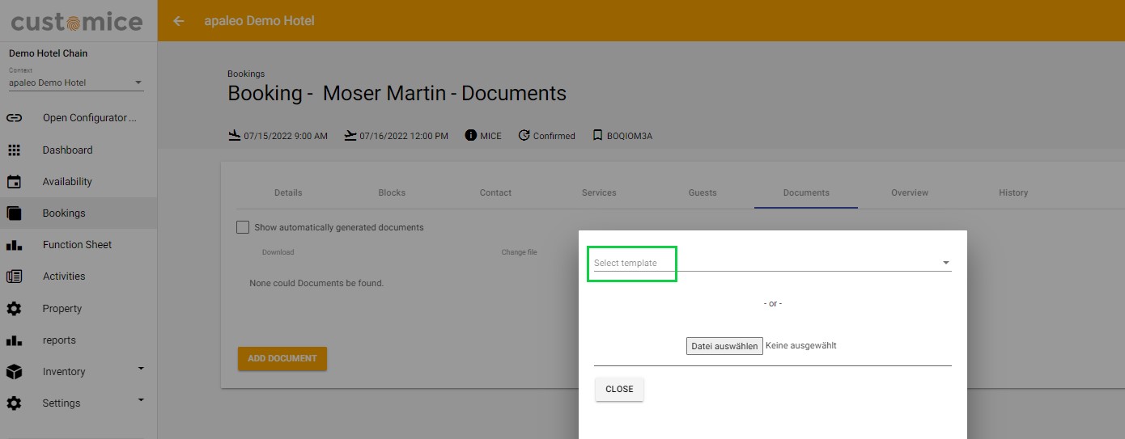Click the BOQIOM3A booking code text

coord(630,136)
